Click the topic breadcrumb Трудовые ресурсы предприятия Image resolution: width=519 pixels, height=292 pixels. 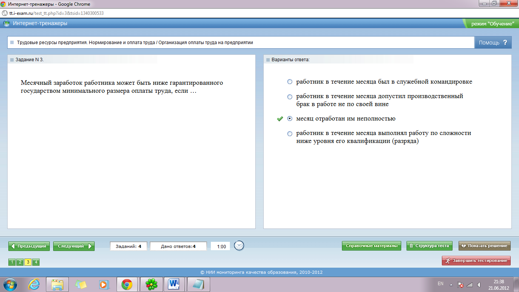pos(135,43)
